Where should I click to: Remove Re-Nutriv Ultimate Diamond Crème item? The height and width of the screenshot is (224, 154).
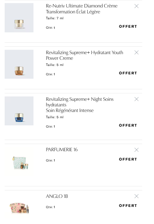pyautogui.click(x=136, y=6)
